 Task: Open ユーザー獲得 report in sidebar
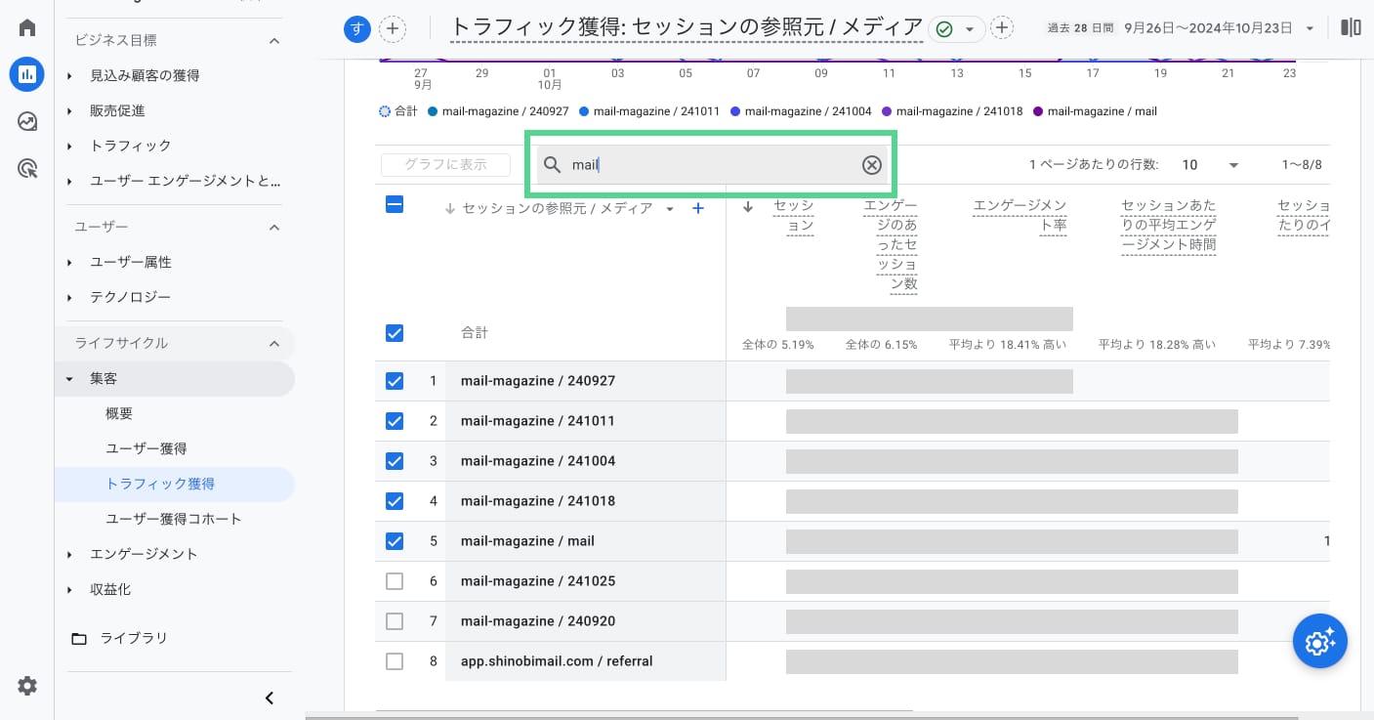[x=146, y=448]
